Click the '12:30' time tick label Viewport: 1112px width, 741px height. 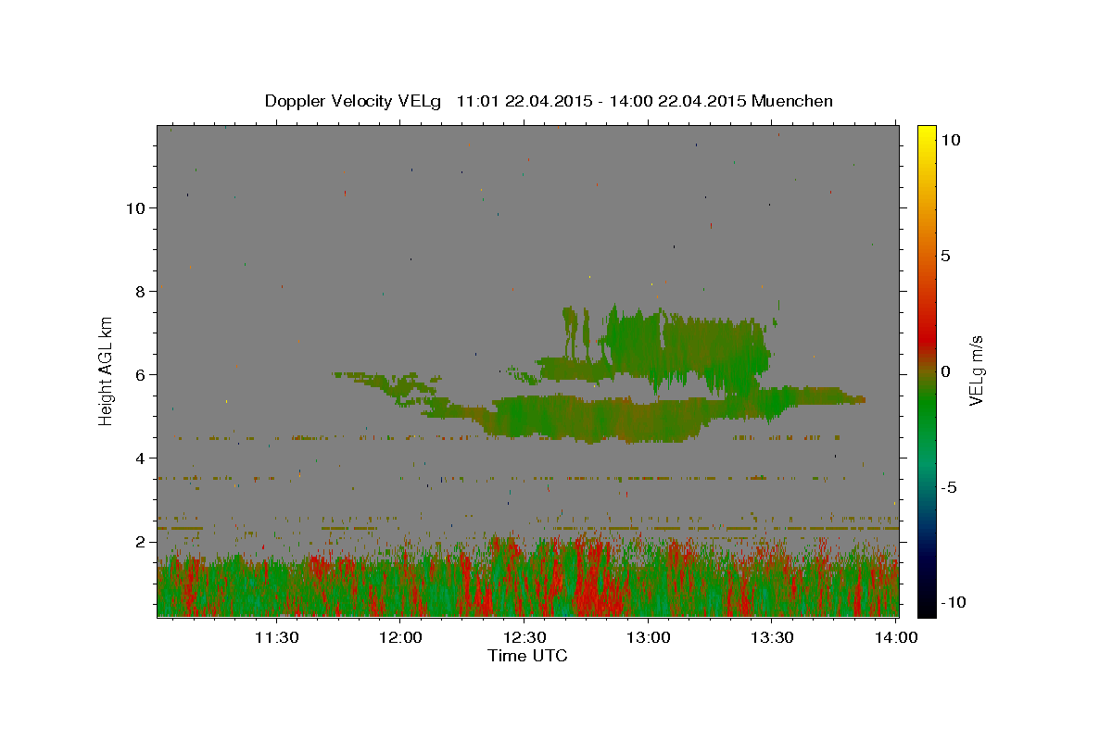tap(524, 637)
